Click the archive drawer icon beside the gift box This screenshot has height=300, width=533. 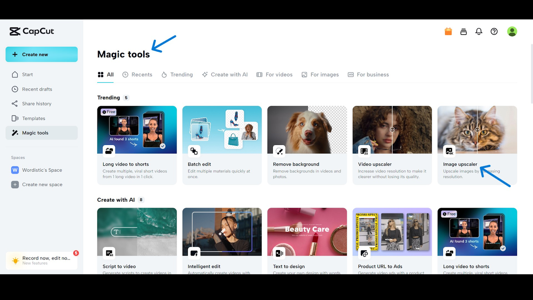point(463,31)
